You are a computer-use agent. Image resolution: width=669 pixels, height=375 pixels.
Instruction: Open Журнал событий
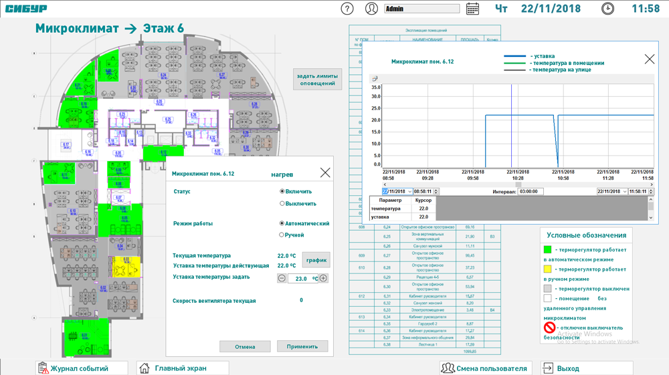(x=82, y=368)
